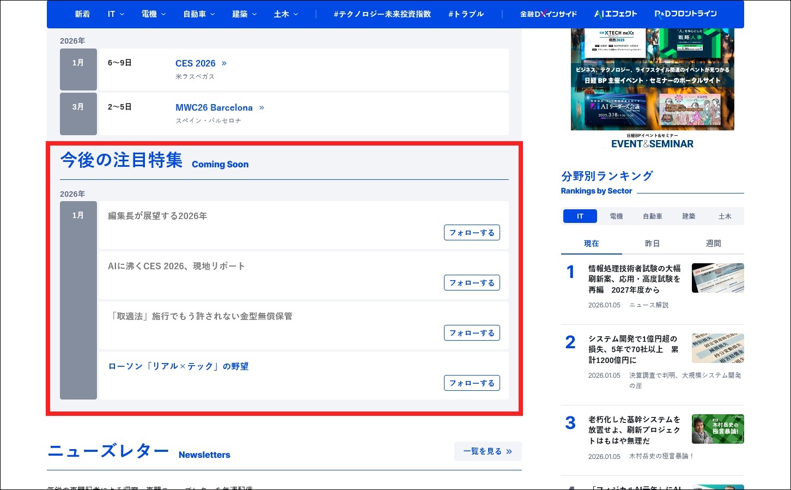Open the CES 2026 event link
The width and height of the screenshot is (791, 490).
195,63
